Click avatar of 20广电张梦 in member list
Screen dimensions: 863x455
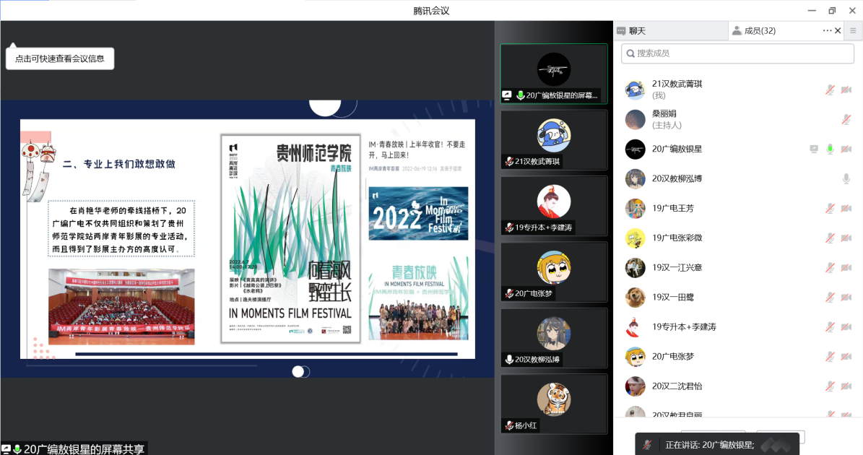[x=635, y=356]
